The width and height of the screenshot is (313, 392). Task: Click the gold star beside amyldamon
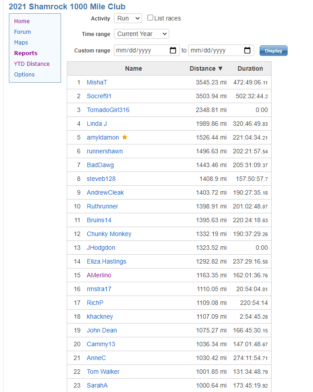pos(125,137)
